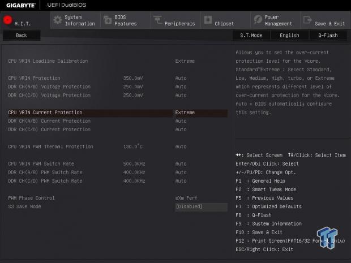
Task: Open the Power Management tab
Action: tap(278, 20)
